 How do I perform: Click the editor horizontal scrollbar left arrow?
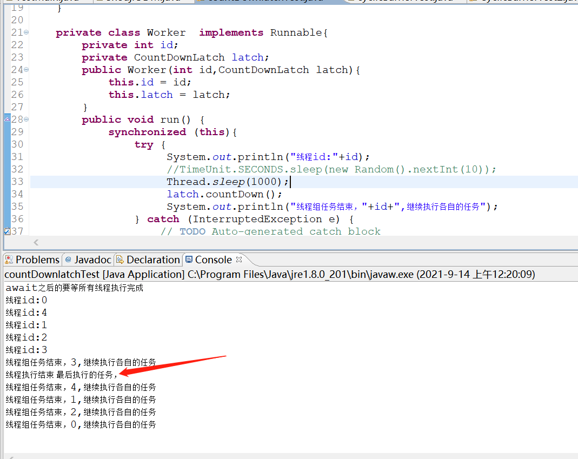pos(36,242)
